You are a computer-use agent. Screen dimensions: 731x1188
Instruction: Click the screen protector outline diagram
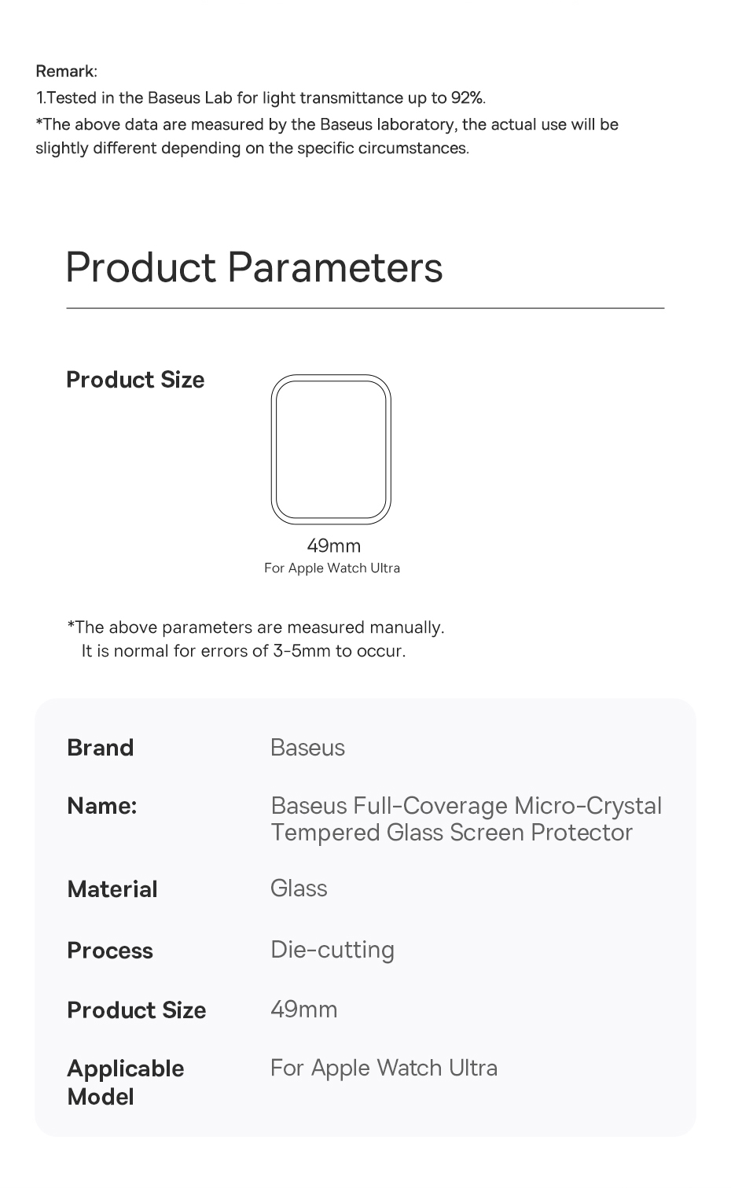(x=331, y=449)
